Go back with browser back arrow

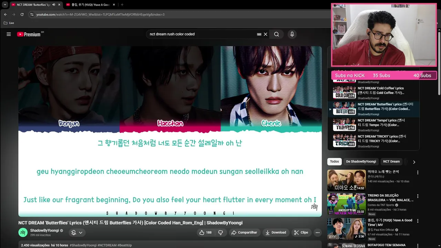(x=6, y=14)
